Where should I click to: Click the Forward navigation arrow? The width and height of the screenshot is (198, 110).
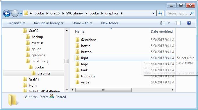(x=15, y=13)
